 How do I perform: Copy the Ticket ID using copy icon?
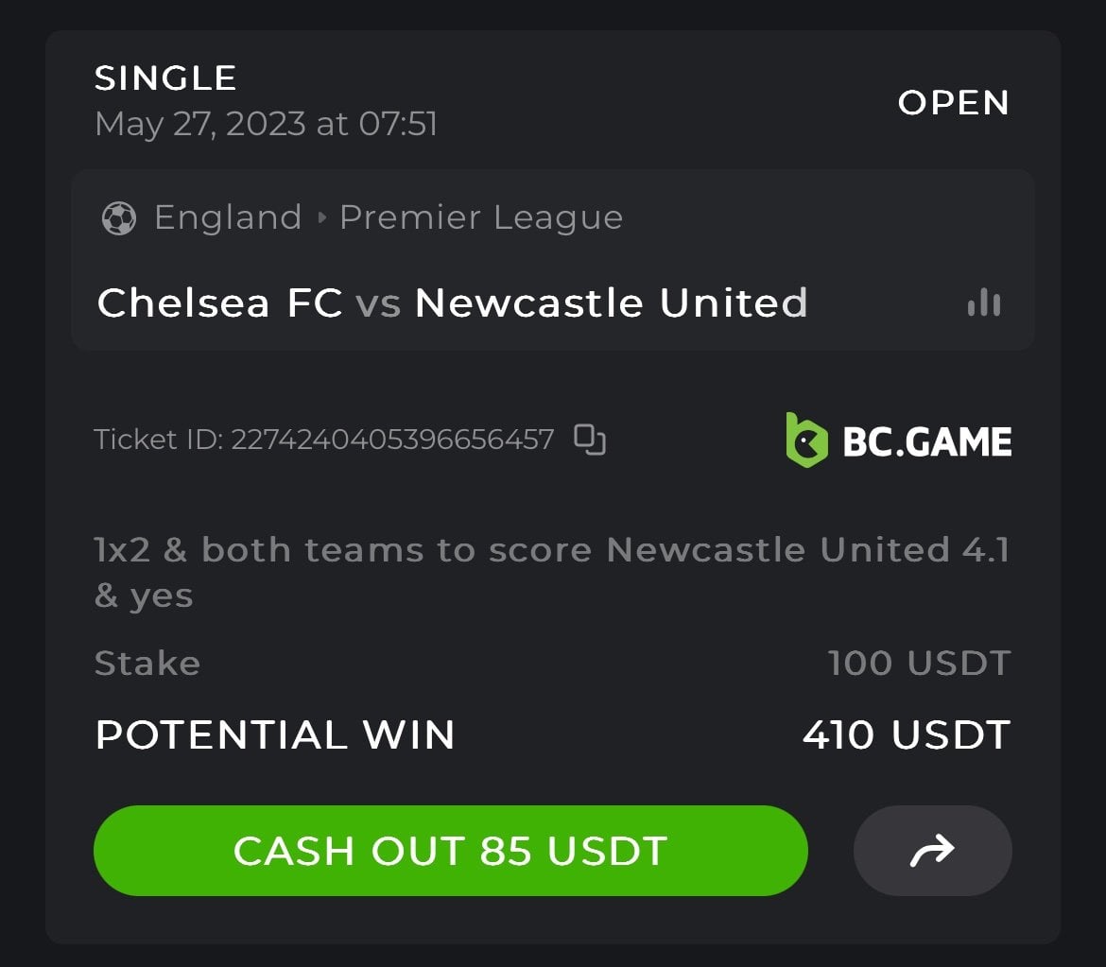click(590, 440)
